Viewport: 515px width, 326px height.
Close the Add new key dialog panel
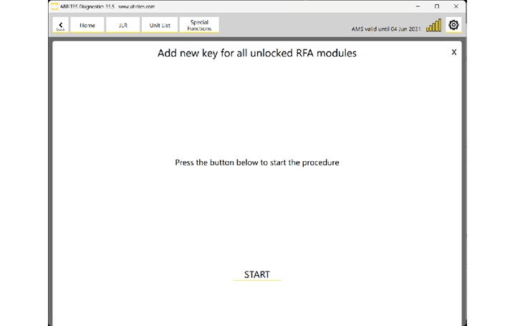coord(454,52)
